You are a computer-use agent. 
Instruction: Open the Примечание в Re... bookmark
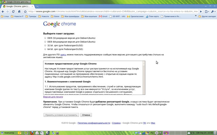pos(171,17)
